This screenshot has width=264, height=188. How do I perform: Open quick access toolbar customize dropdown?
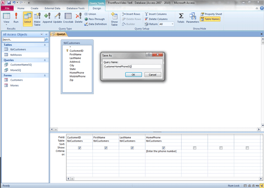pyautogui.click(x=29, y=3)
